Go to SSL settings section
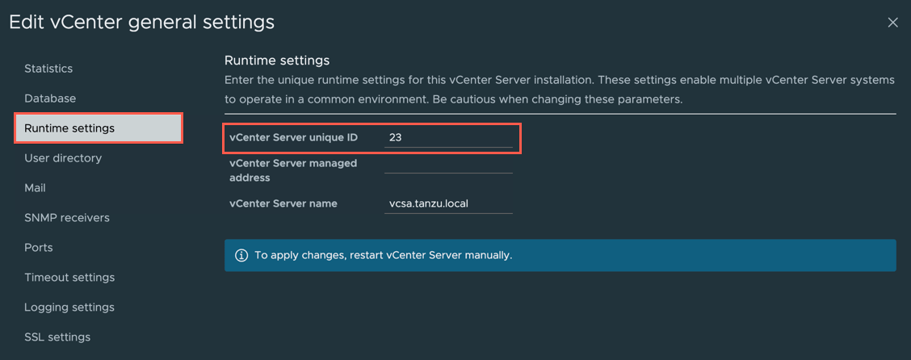Image resolution: width=911 pixels, height=360 pixels. [x=57, y=337]
